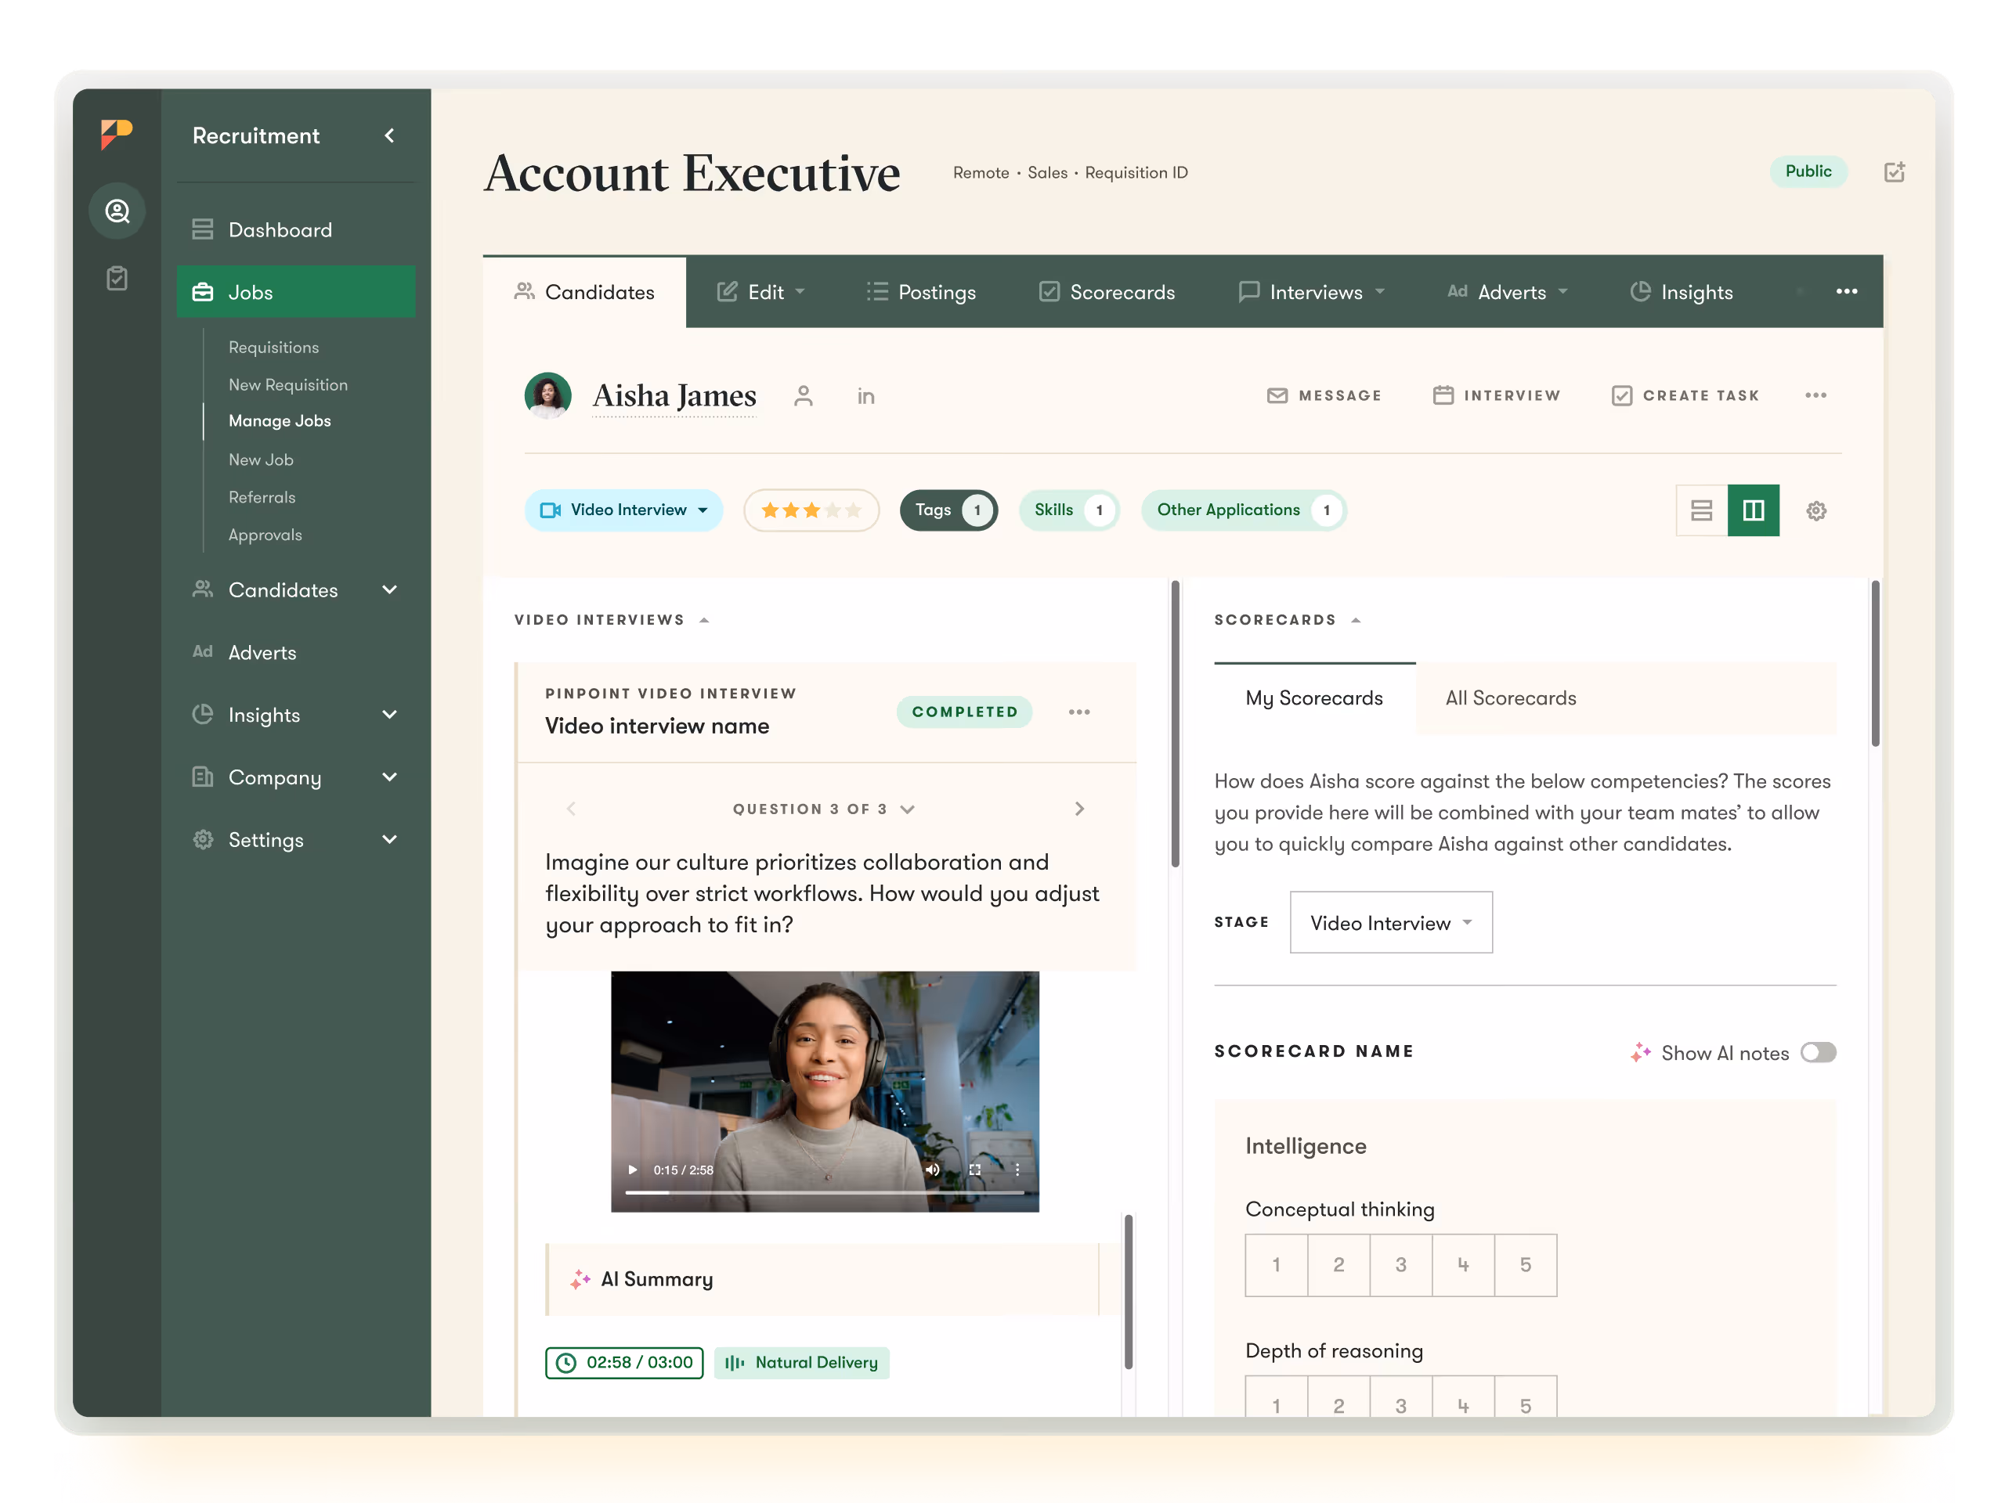Screen dimensions: 2005x1503
Task: Click the Pinpoint logo icon
Action: click(x=116, y=134)
